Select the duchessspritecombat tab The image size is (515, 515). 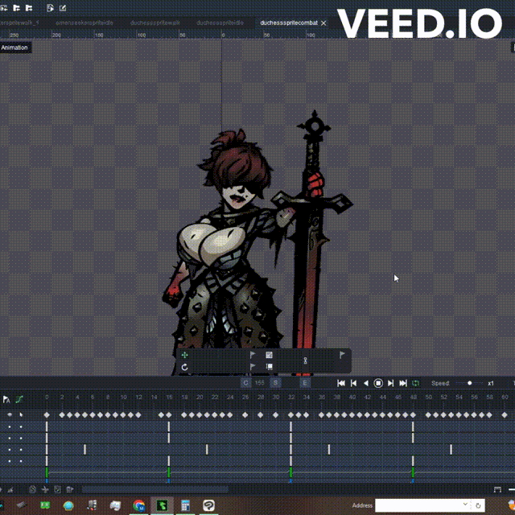click(289, 23)
